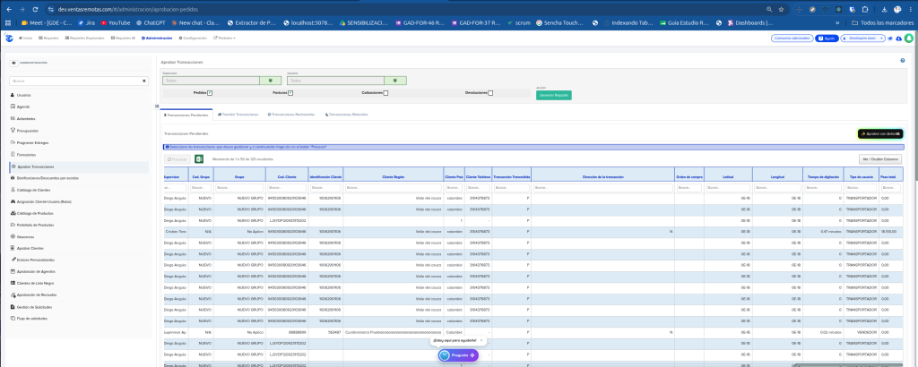Open Todos los marcadores folder

[882, 23]
